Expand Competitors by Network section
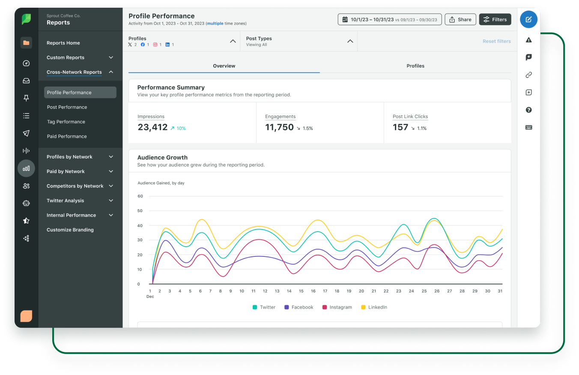This screenshot has height=375, width=579. (x=111, y=186)
